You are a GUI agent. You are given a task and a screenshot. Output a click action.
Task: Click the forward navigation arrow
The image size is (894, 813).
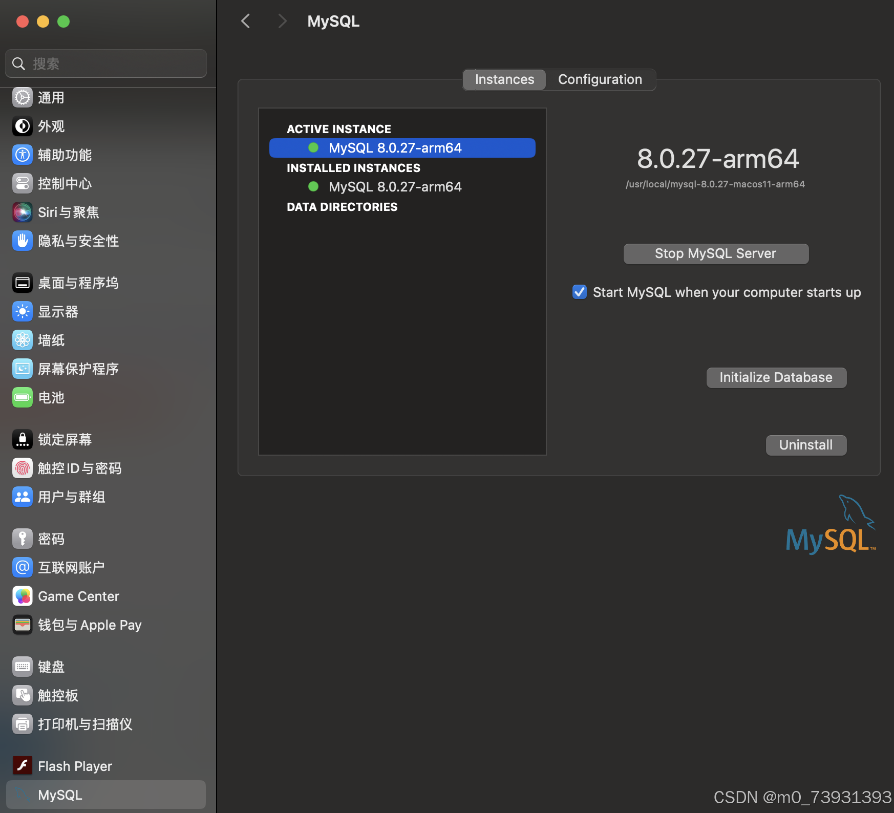pyautogui.click(x=282, y=21)
